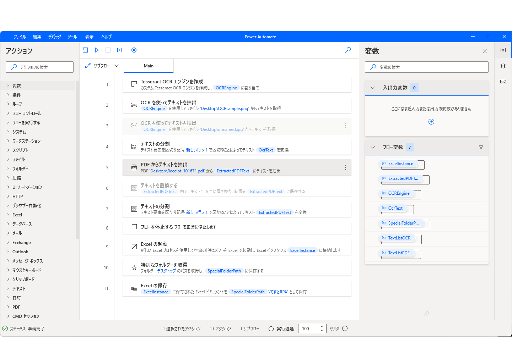Open the 表示 menu
Viewport: 512px width, 337px height.
[89, 37]
